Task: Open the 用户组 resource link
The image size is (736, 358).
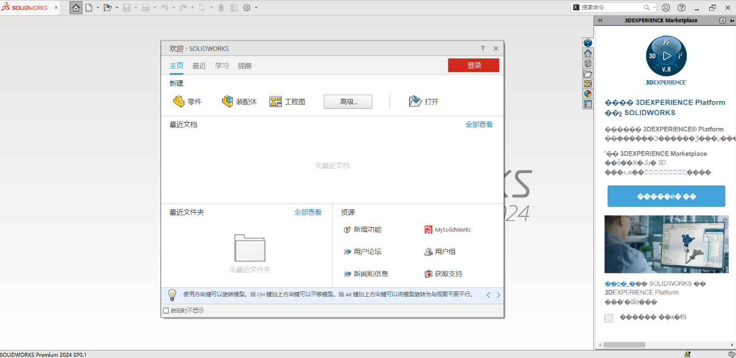Action: (440, 252)
